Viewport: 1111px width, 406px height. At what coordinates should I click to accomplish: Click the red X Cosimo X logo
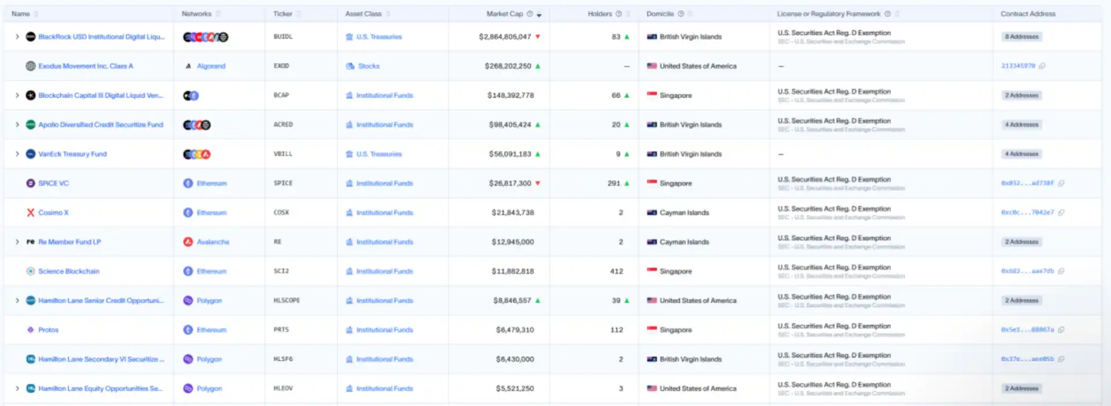point(31,213)
